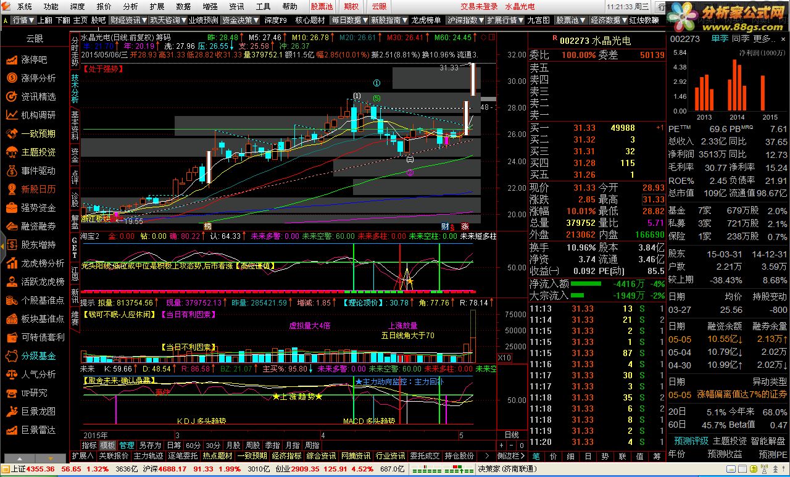Open the 行情 dropdown in the toolbar

(24, 20)
